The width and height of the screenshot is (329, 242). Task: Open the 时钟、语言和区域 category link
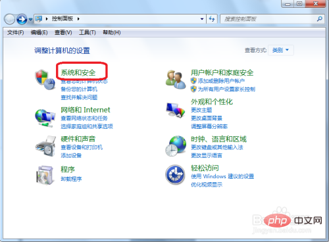pos(218,139)
